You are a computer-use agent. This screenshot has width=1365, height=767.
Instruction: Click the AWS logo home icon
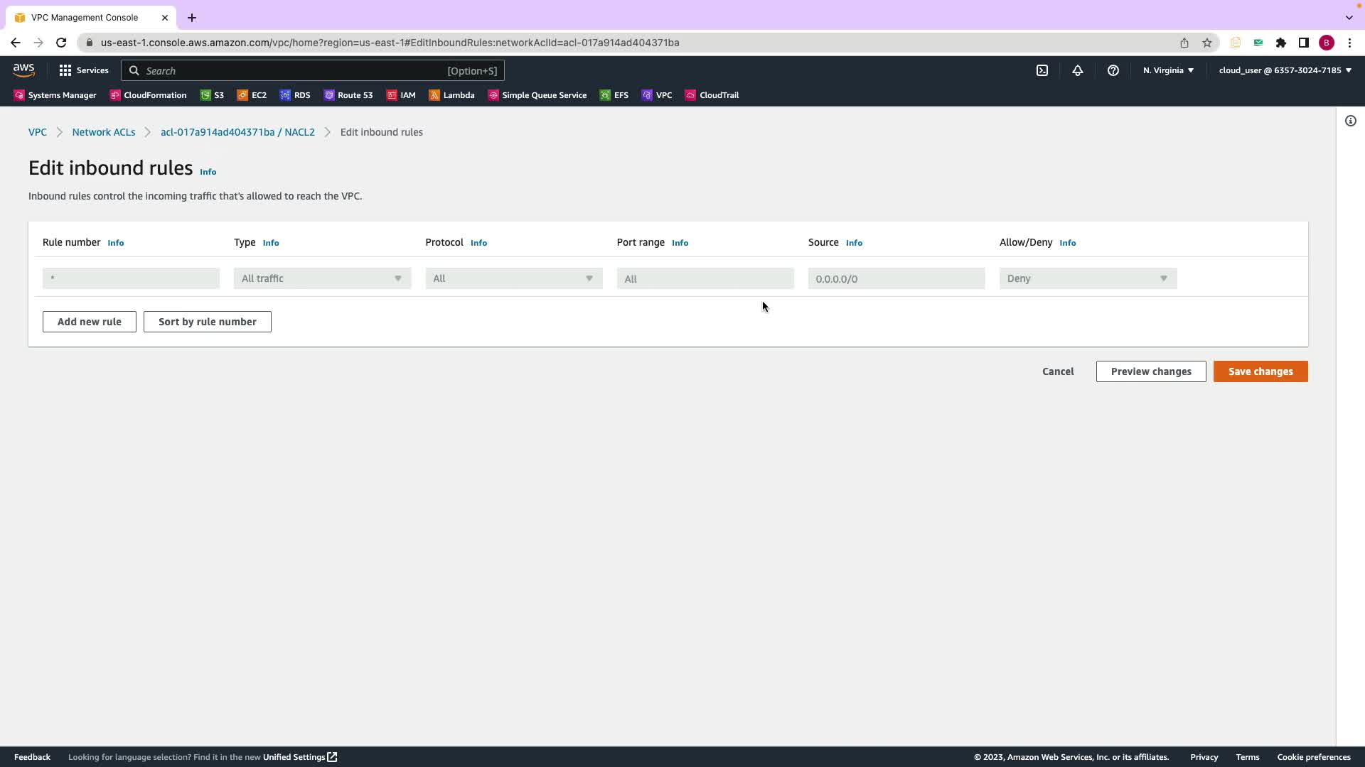(23, 70)
